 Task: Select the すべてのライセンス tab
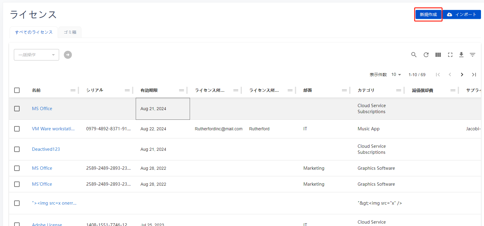click(x=34, y=32)
